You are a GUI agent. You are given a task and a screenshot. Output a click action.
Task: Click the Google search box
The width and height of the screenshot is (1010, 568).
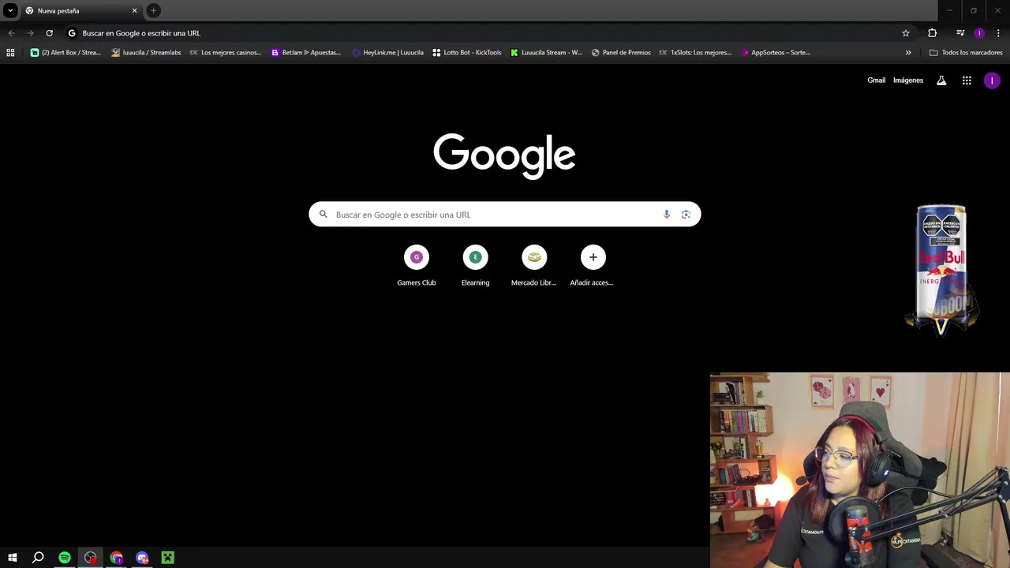505,215
